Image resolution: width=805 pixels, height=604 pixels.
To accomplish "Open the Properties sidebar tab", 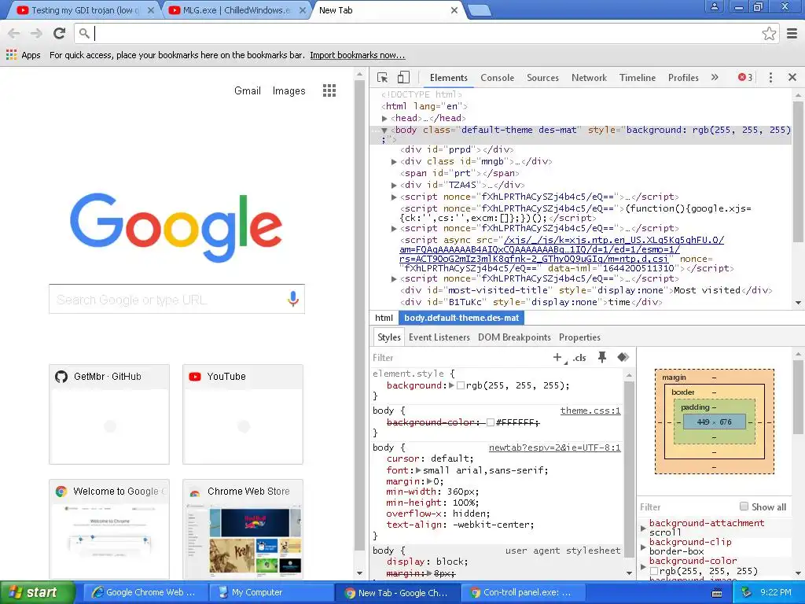I will coord(579,337).
